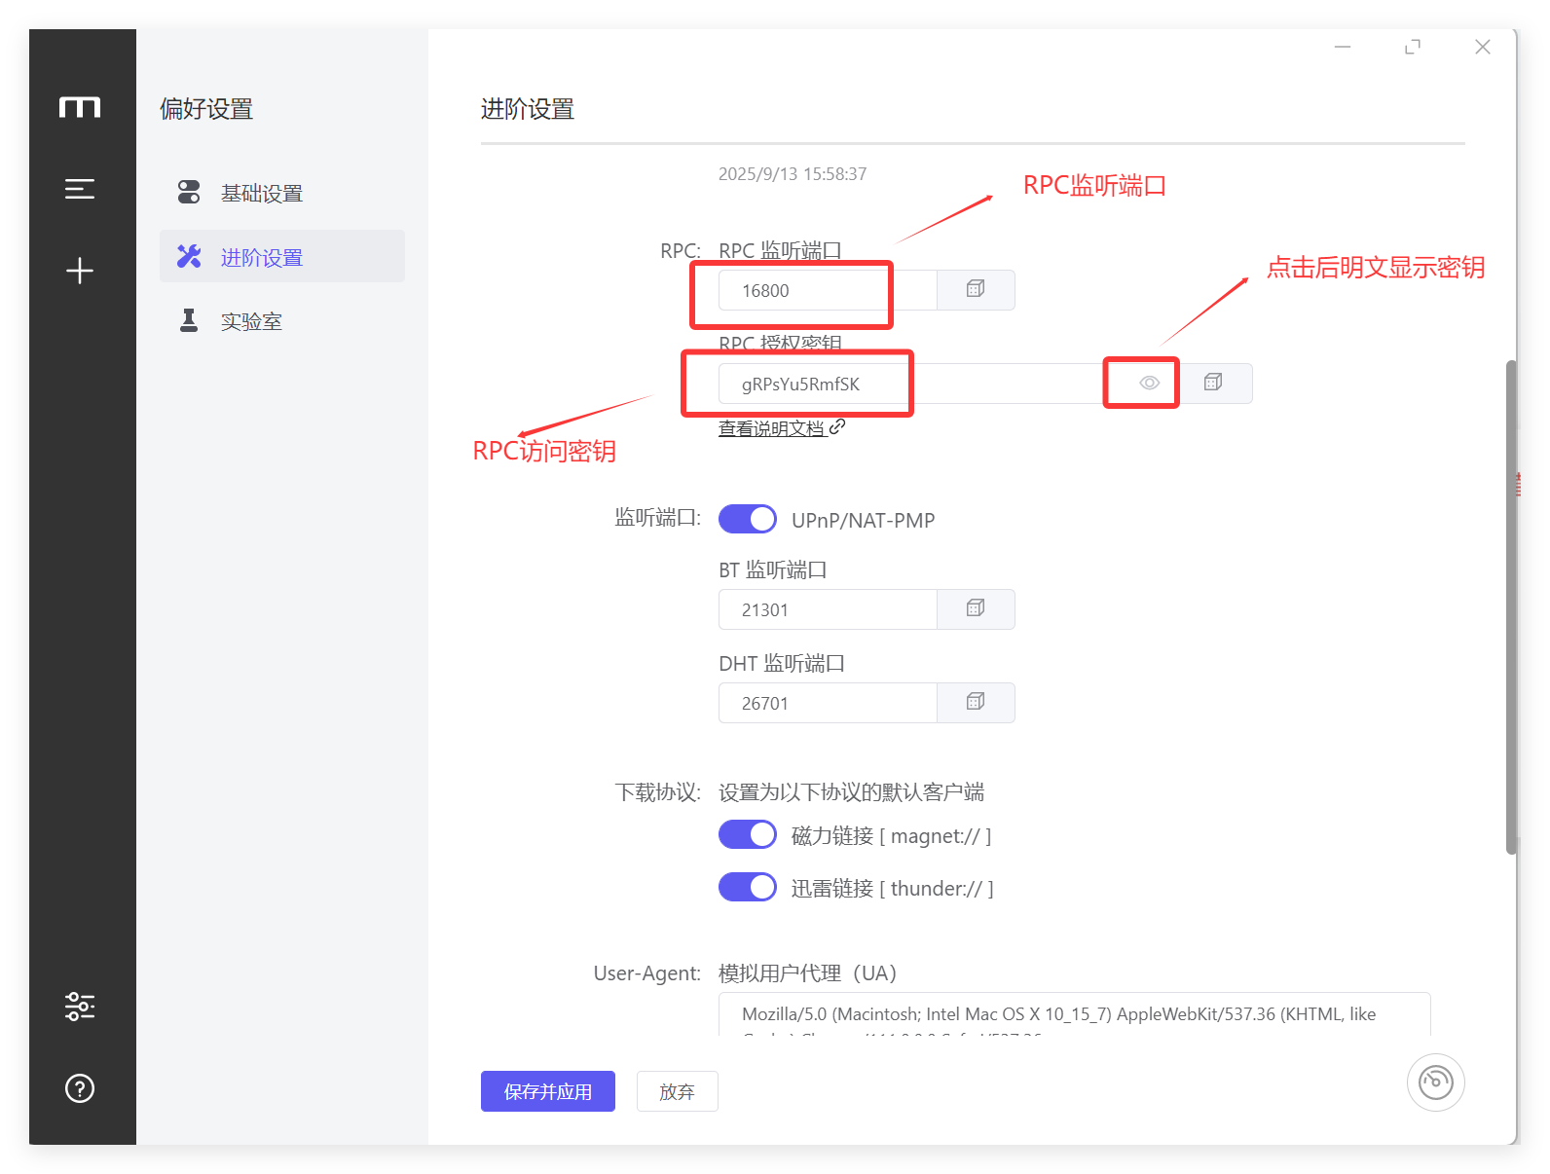Viewport: 1550px width, 1174px height.
Task: Randomize the RPC listening port with dice icon
Action: coord(976,290)
